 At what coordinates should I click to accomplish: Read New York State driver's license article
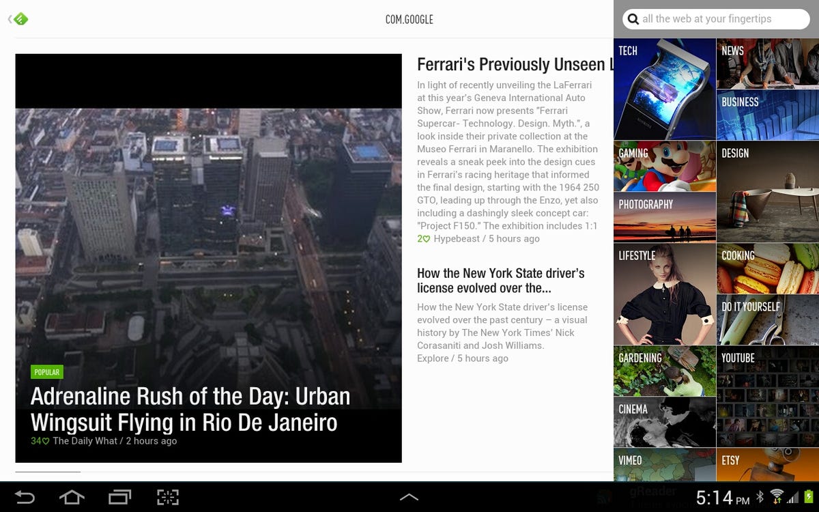point(501,281)
